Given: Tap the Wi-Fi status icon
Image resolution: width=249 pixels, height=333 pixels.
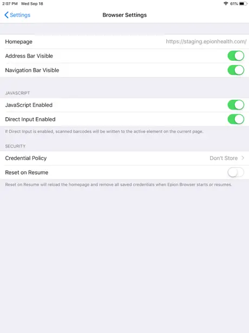Looking at the screenshot, I should click(x=226, y=4).
